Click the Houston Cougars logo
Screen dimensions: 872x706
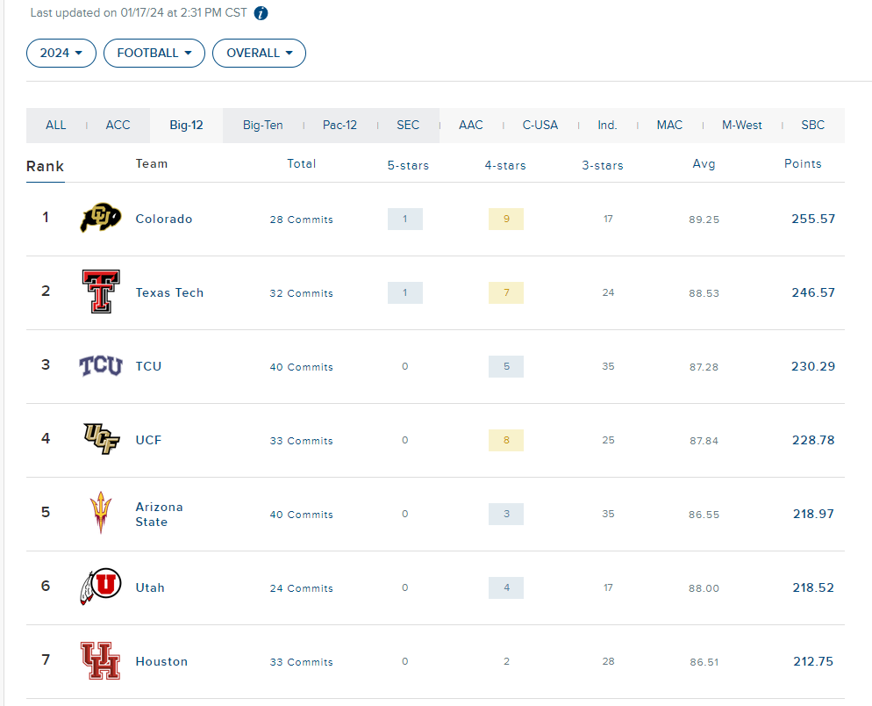(100, 660)
